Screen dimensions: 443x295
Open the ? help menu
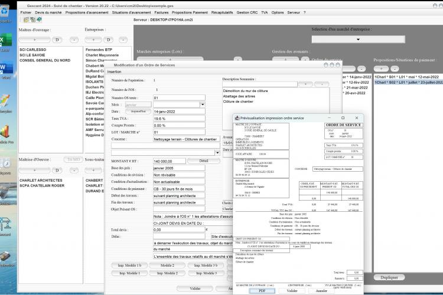(305, 12)
